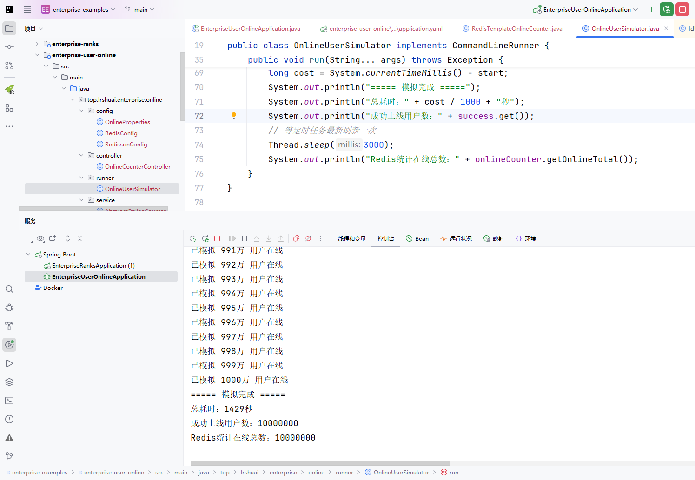Click View Breakpoints red circles icon
The width and height of the screenshot is (695, 480).
(x=296, y=238)
